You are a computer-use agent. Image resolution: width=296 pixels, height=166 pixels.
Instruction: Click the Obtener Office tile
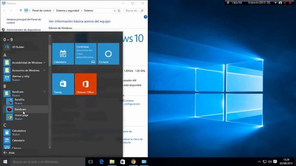[x=86, y=84]
